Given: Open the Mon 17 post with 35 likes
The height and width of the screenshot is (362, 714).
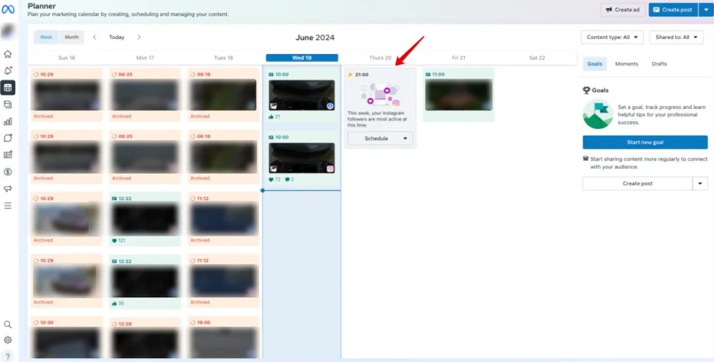Looking at the screenshot, I should coord(145,282).
